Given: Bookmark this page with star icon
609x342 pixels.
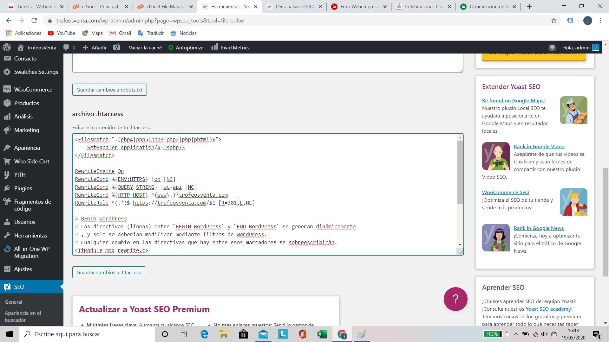Looking at the screenshot, I should (554, 21).
